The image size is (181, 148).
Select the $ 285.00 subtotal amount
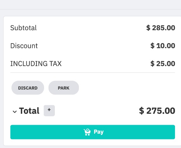[x=161, y=28]
